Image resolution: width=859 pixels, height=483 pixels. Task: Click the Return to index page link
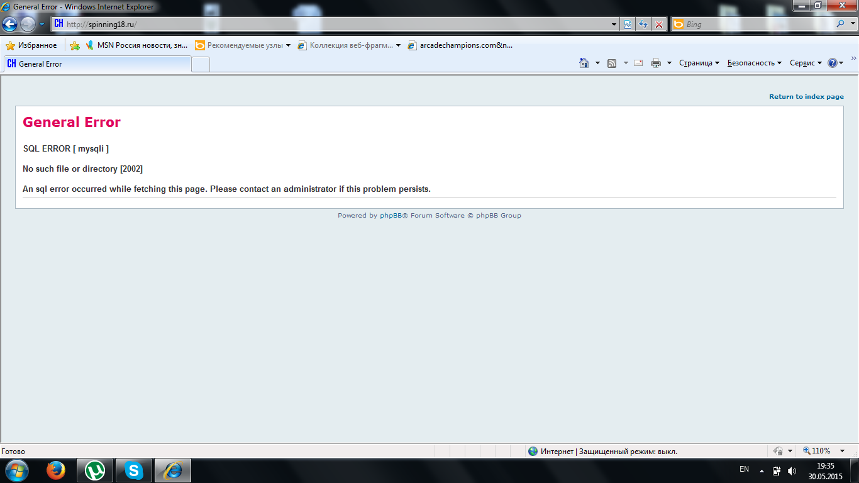[x=806, y=97]
